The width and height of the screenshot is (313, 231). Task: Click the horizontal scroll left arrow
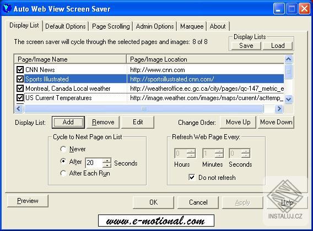click(x=19, y=108)
